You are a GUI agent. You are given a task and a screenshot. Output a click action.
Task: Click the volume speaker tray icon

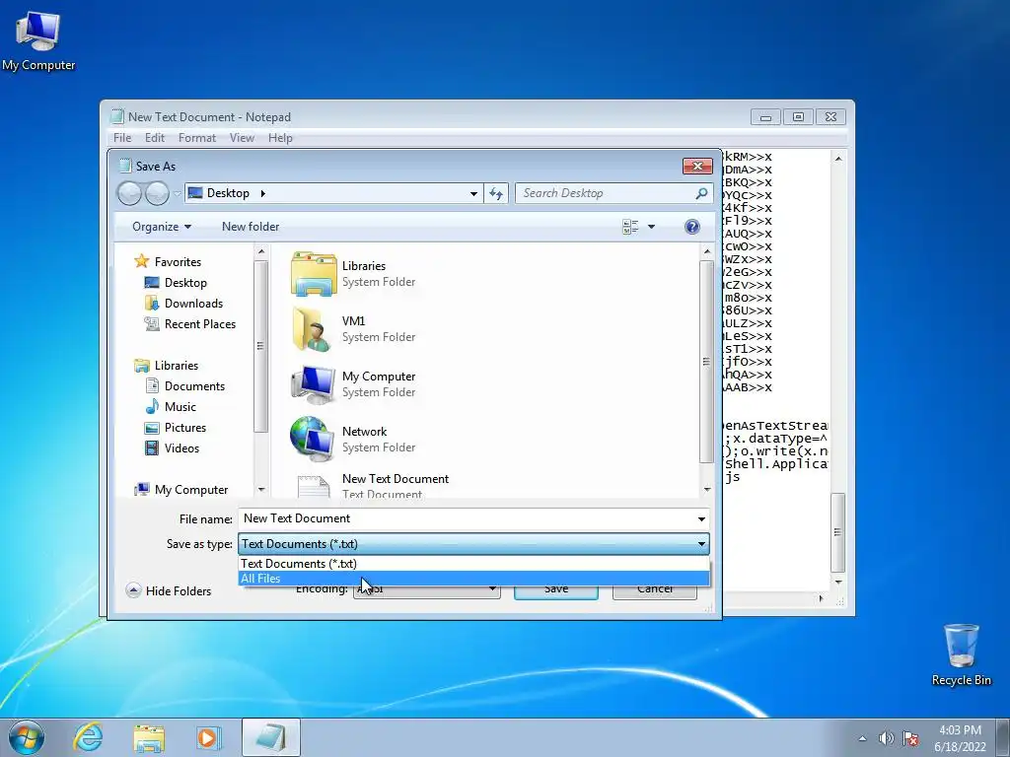(887, 738)
